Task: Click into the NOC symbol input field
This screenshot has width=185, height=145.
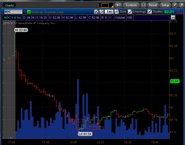Action: click(x=13, y=12)
